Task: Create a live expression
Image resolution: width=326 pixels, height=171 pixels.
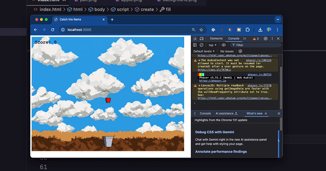Action: coord(223,45)
